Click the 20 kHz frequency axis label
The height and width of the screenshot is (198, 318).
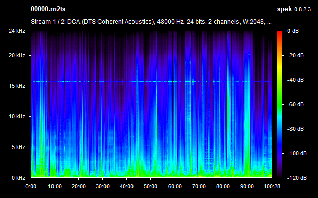tap(17, 55)
